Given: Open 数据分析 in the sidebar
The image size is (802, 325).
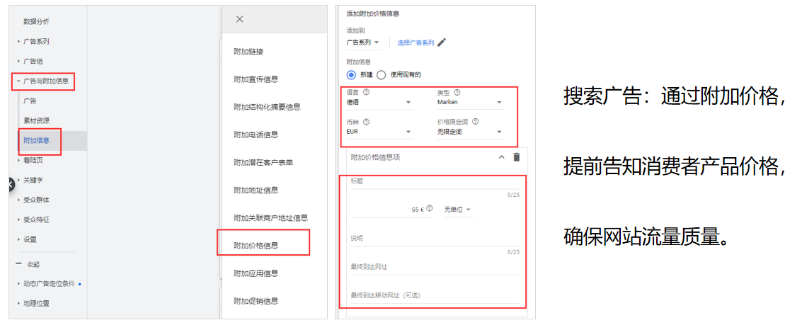Looking at the screenshot, I should [x=36, y=21].
